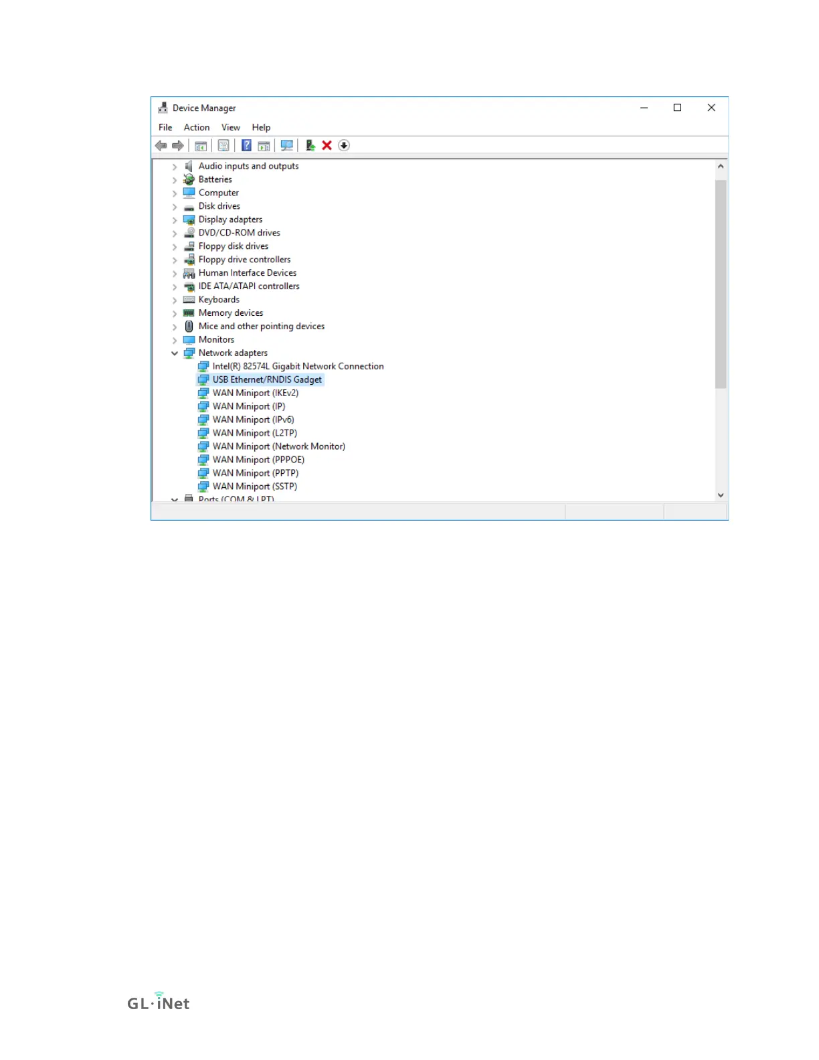Click the Floppy drive controllers icon
Screen dimensions: 819x1060
tap(189, 260)
